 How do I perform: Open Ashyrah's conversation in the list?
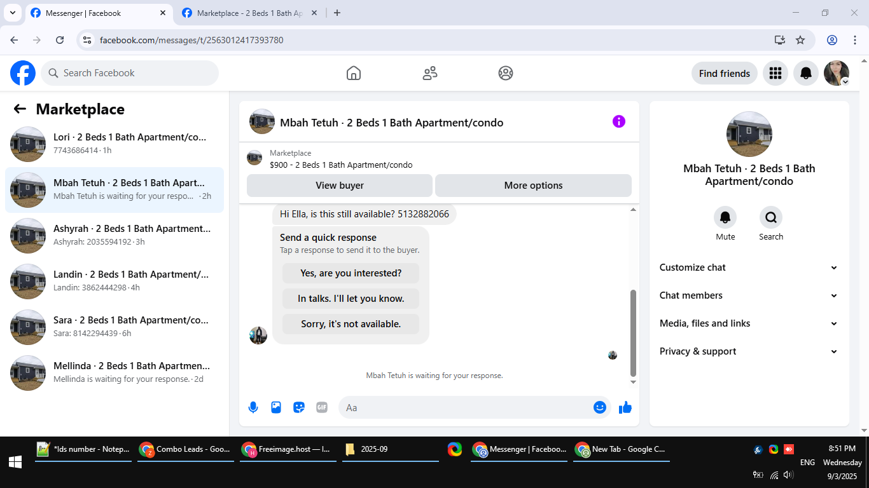[x=115, y=236]
